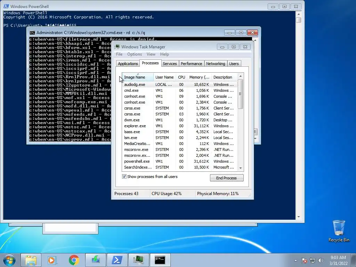Viewport: 356px width, 267px height.
Task: Select the powershell.exe process row
Action: [x=180, y=161]
